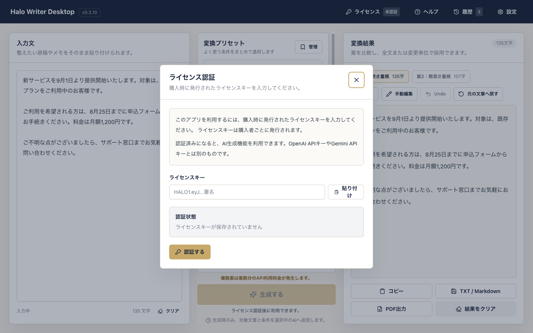Click the history clock icon
Image resolution: width=533 pixels, height=333 pixels.
pos(456,12)
